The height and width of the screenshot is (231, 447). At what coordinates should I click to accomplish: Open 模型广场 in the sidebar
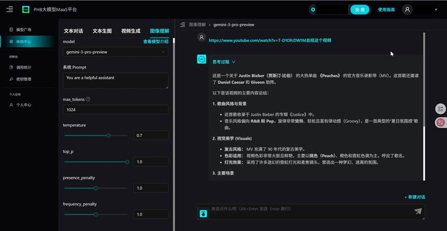click(x=23, y=30)
